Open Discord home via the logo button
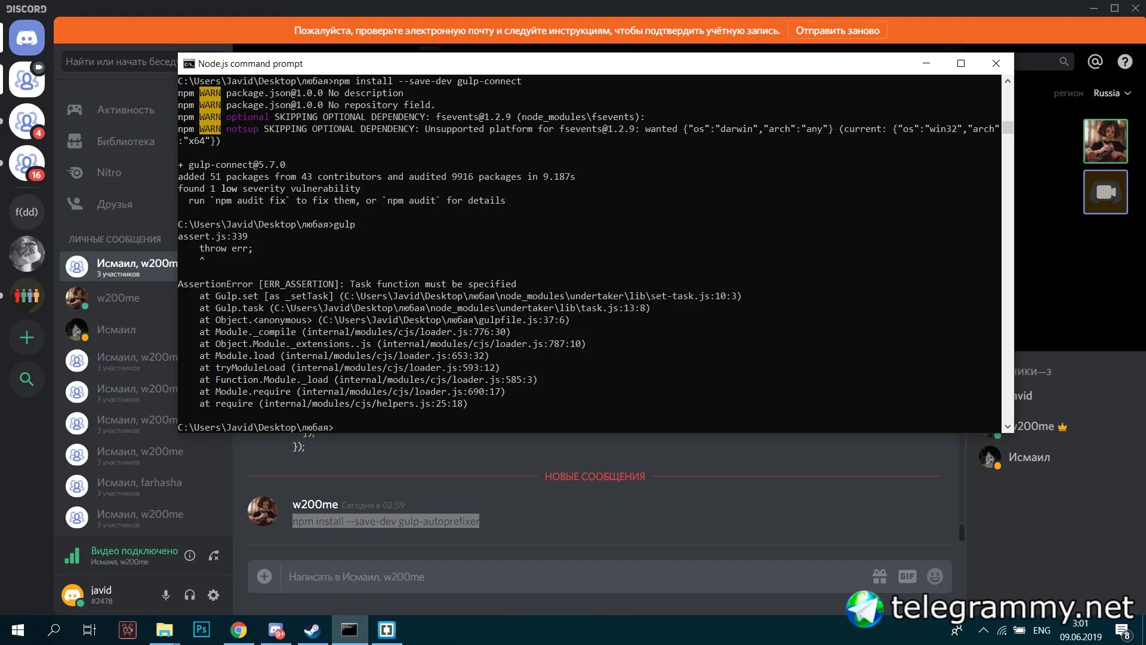This screenshot has height=645, width=1146. point(26,38)
